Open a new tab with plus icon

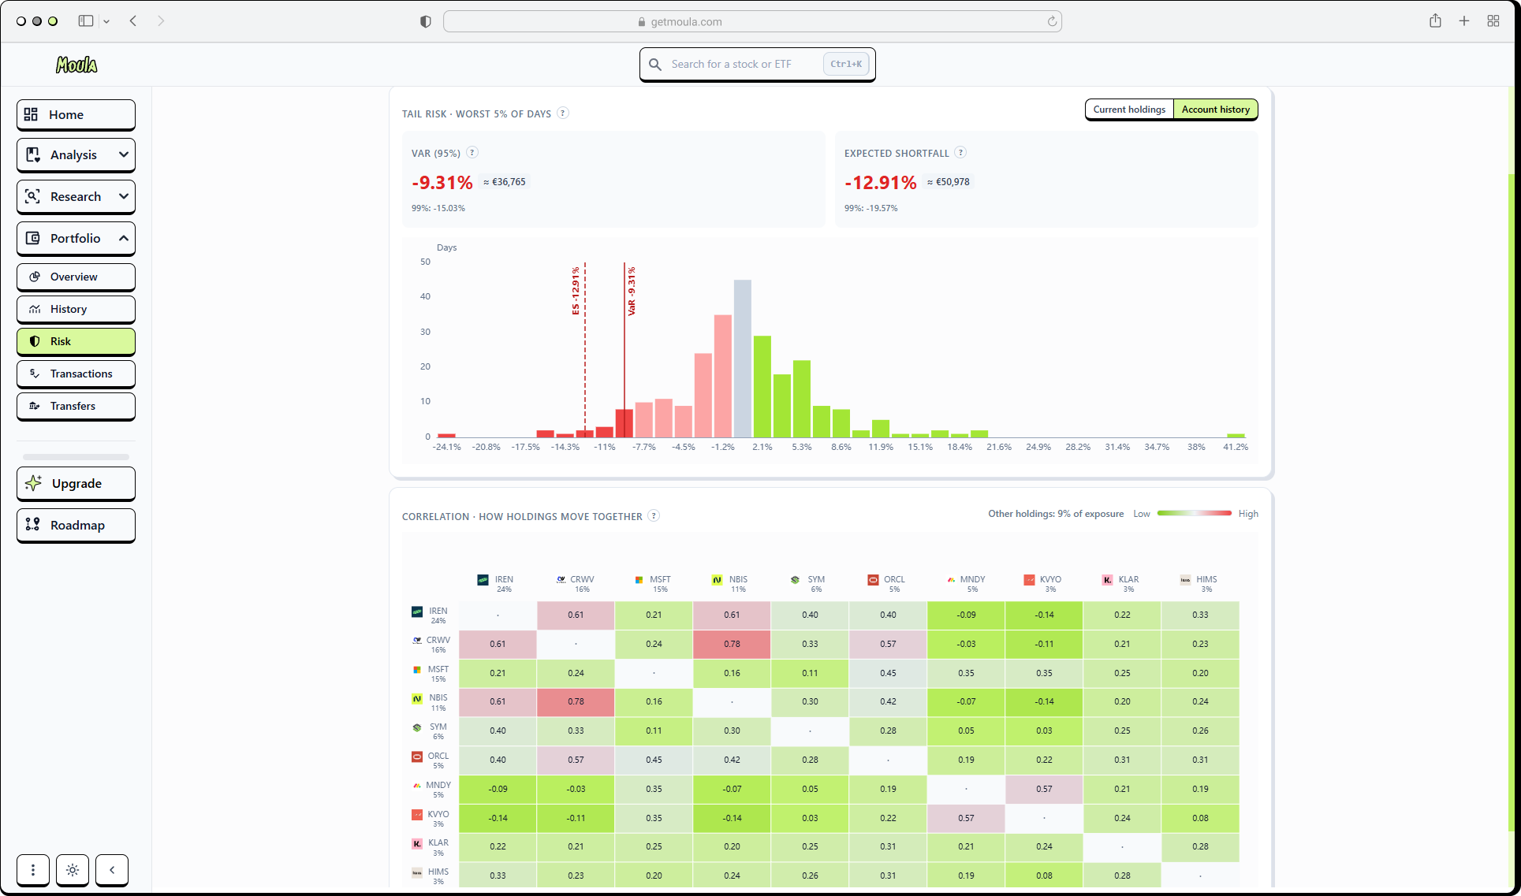point(1464,21)
